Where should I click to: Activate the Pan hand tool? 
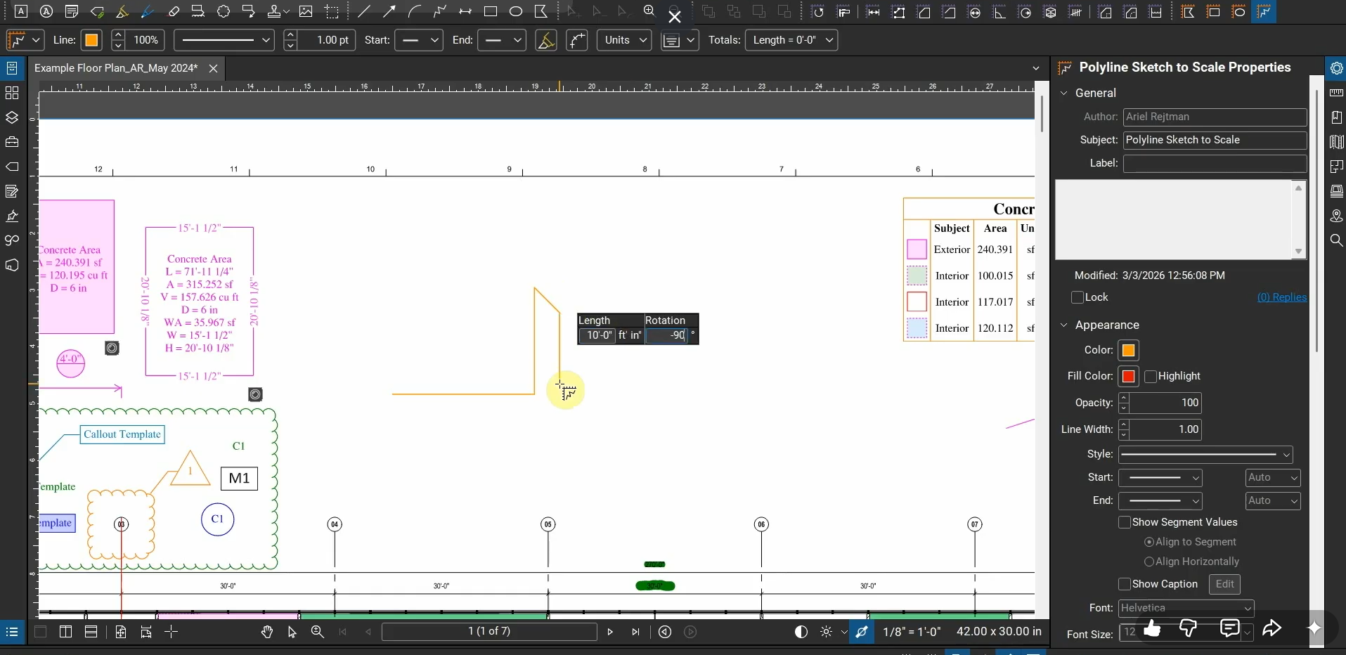267,633
